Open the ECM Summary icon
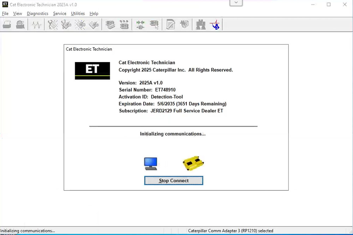 pos(110,24)
